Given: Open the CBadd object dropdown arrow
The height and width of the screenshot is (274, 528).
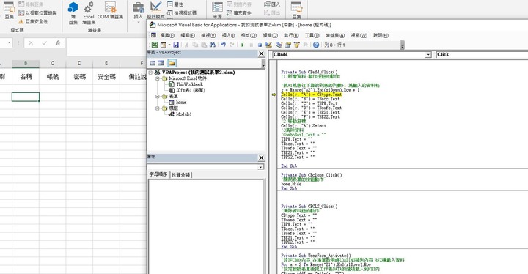Looking at the screenshot, I should pyautogui.click(x=428, y=54).
